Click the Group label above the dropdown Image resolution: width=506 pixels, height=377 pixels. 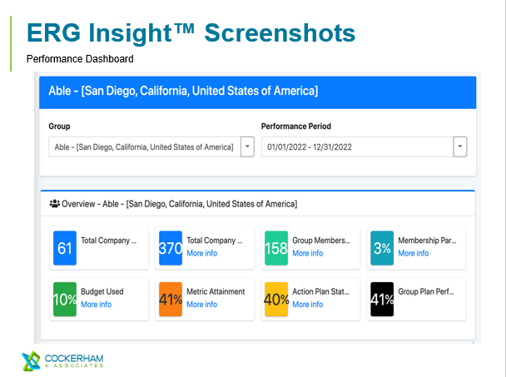point(59,126)
